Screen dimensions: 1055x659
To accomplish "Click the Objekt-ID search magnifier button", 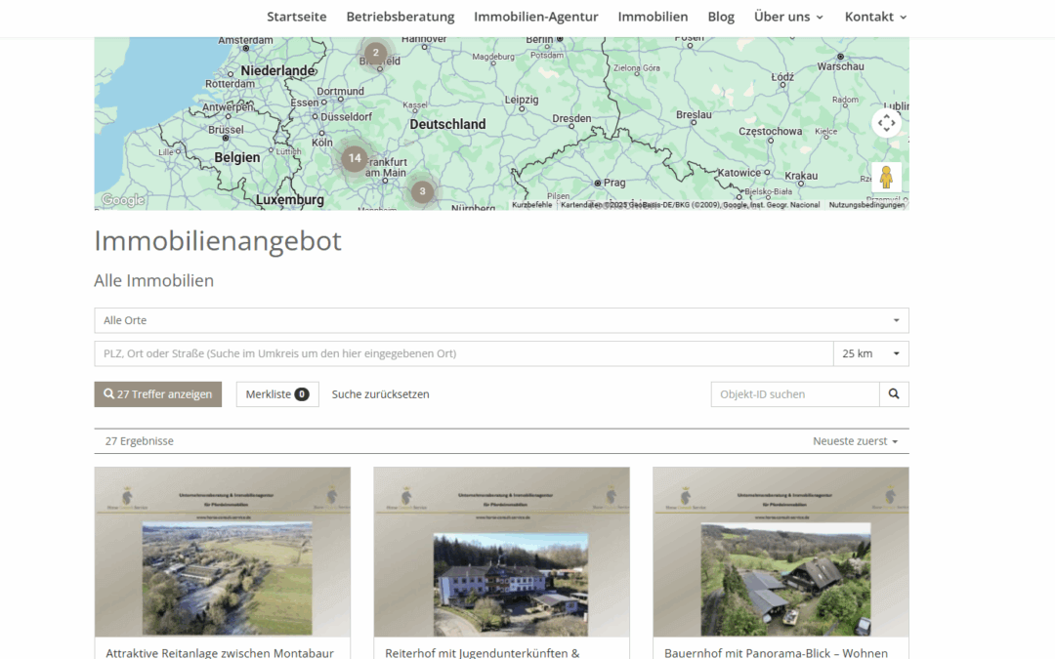I will [x=894, y=394].
